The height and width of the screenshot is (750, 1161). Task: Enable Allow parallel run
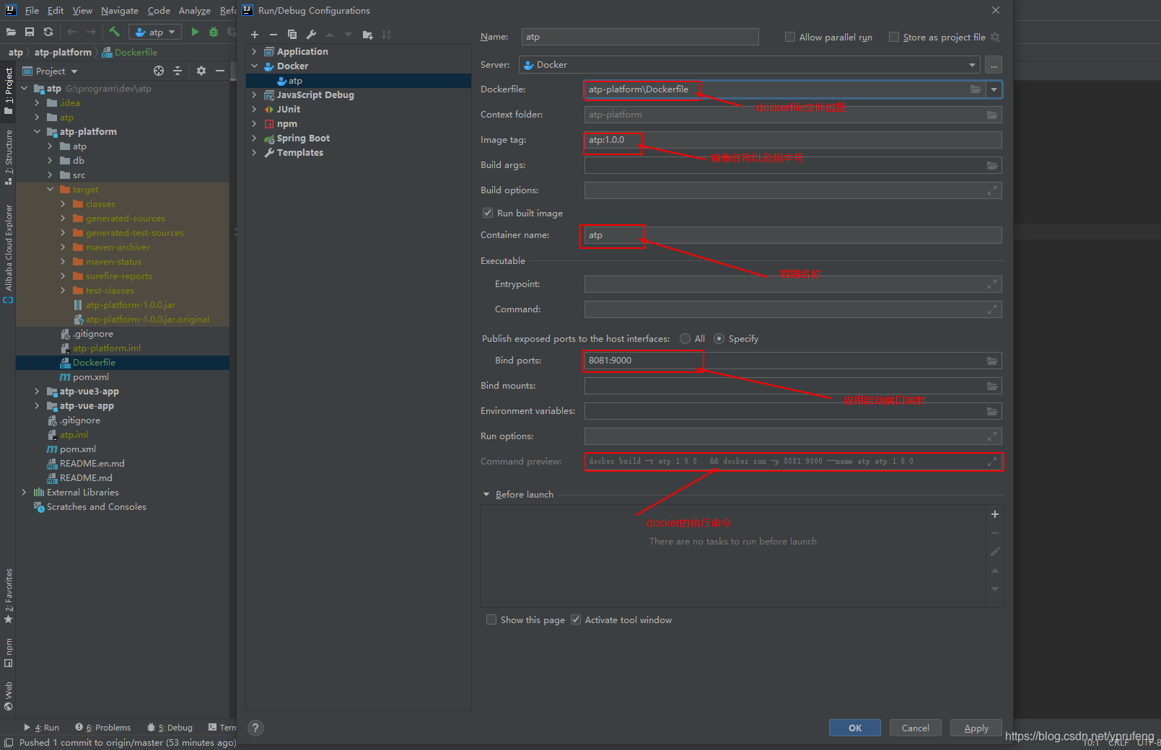coord(790,37)
